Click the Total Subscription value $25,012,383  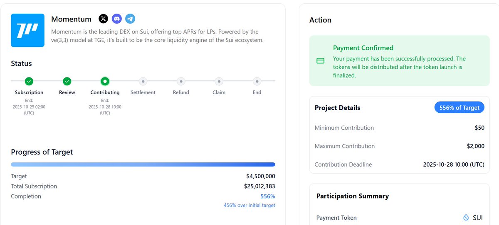(259, 186)
